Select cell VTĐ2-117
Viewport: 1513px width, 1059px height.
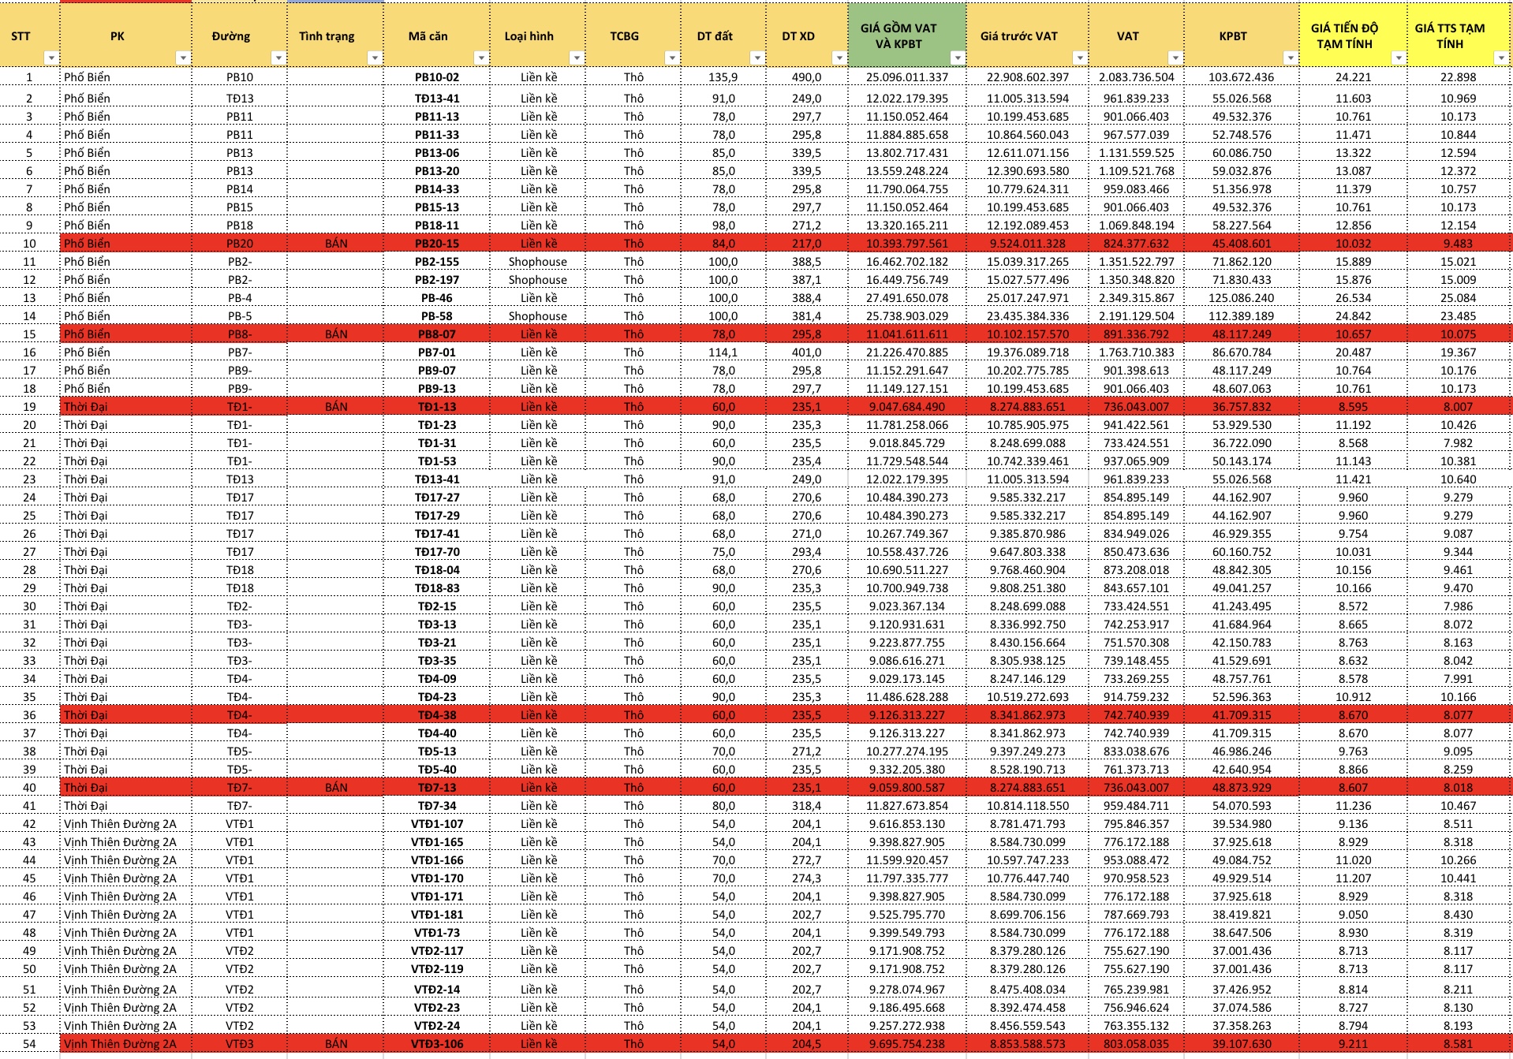[x=437, y=951]
